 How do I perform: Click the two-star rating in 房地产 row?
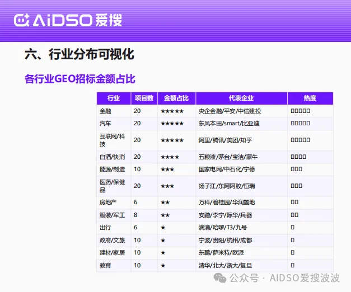tap(165, 202)
